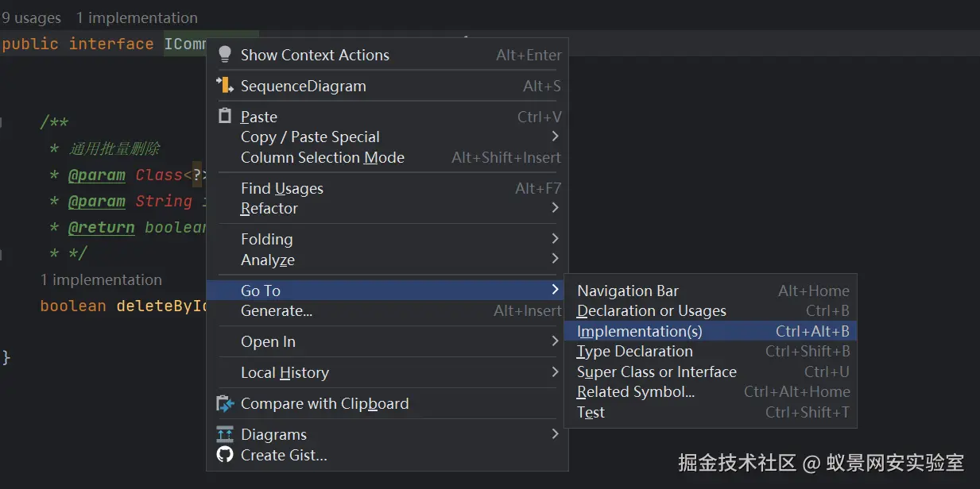Select Implementation(s) in Go To submenu
980x489 pixels.
click(x=640, y=331)
